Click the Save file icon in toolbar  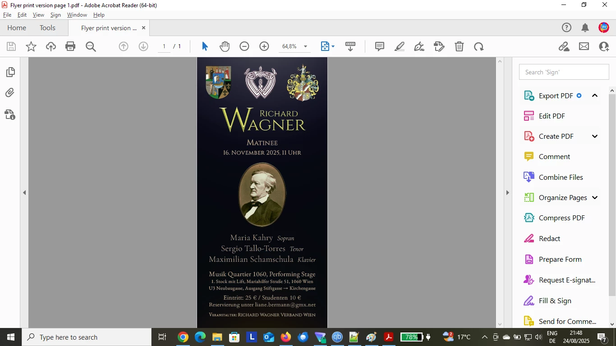click(11, 46)
